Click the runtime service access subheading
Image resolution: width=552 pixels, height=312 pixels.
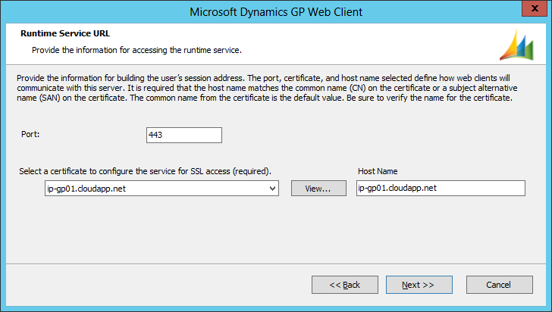(x=136, y=50)
